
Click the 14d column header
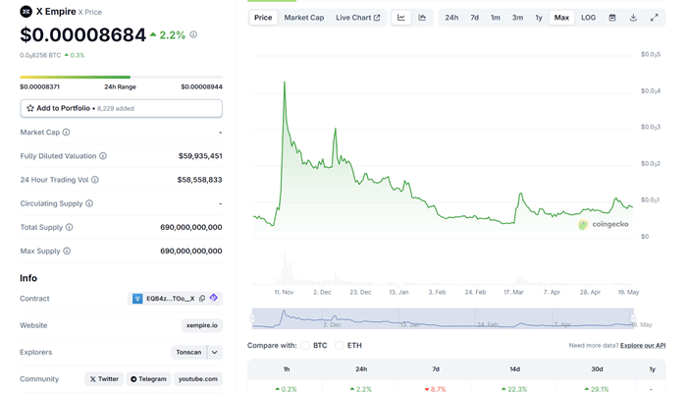pos(515,369)
